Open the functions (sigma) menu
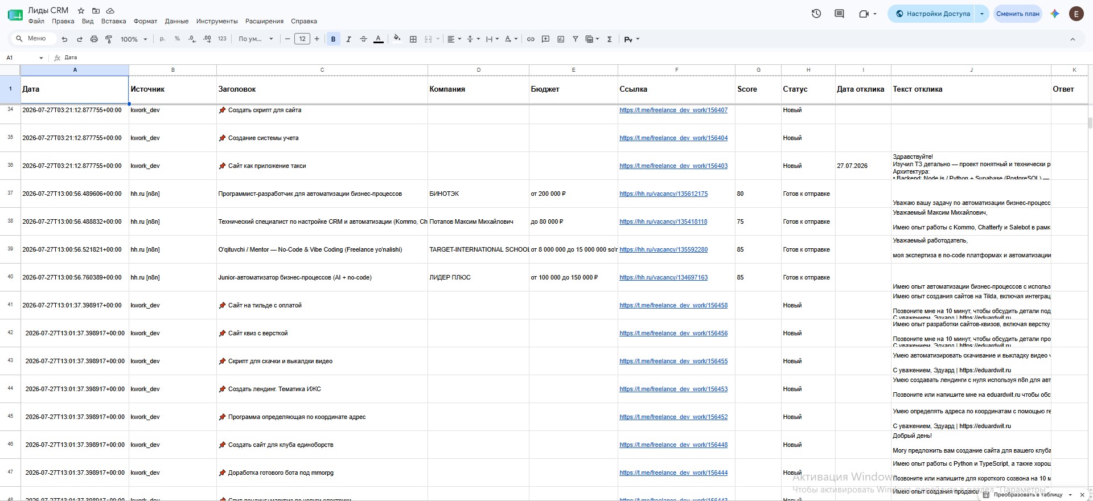This screenshot has height=501, width=1093. click(x=610, y=39)
